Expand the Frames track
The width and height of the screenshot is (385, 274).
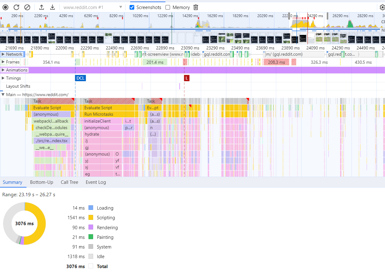point(4,62)
